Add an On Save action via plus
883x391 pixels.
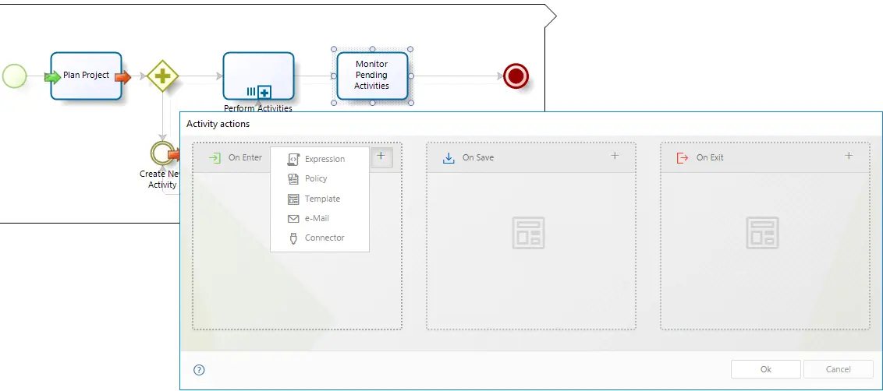[x=615, y=156]
